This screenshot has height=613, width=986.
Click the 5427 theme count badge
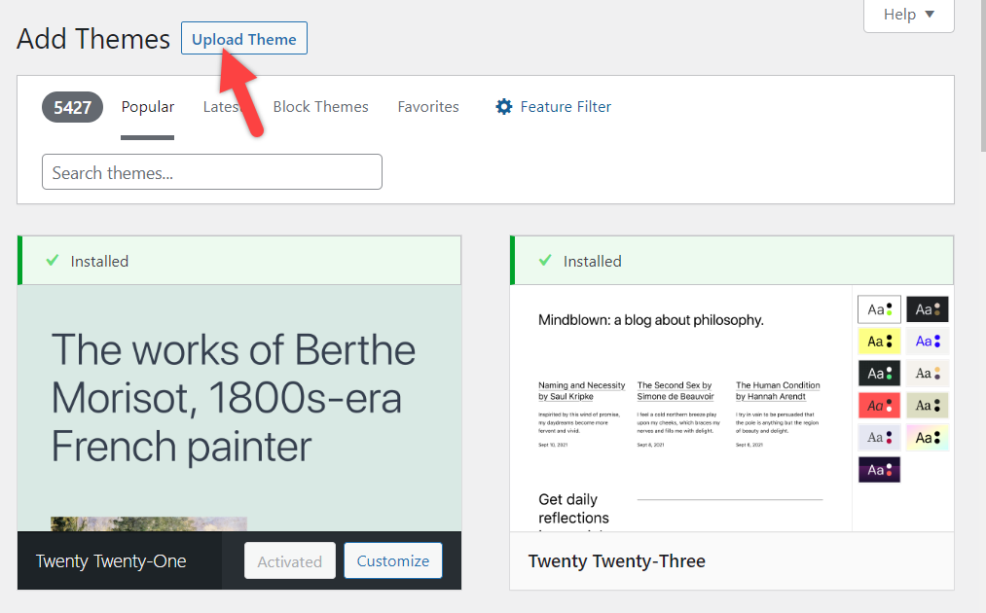pyautogui.click(x=72, y=107)
